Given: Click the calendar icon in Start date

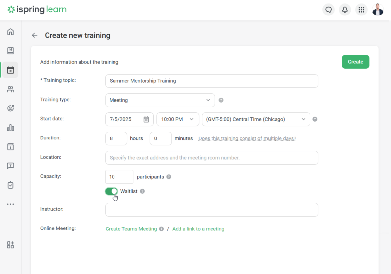Looking at the screenshot, I should pos(146,119).
